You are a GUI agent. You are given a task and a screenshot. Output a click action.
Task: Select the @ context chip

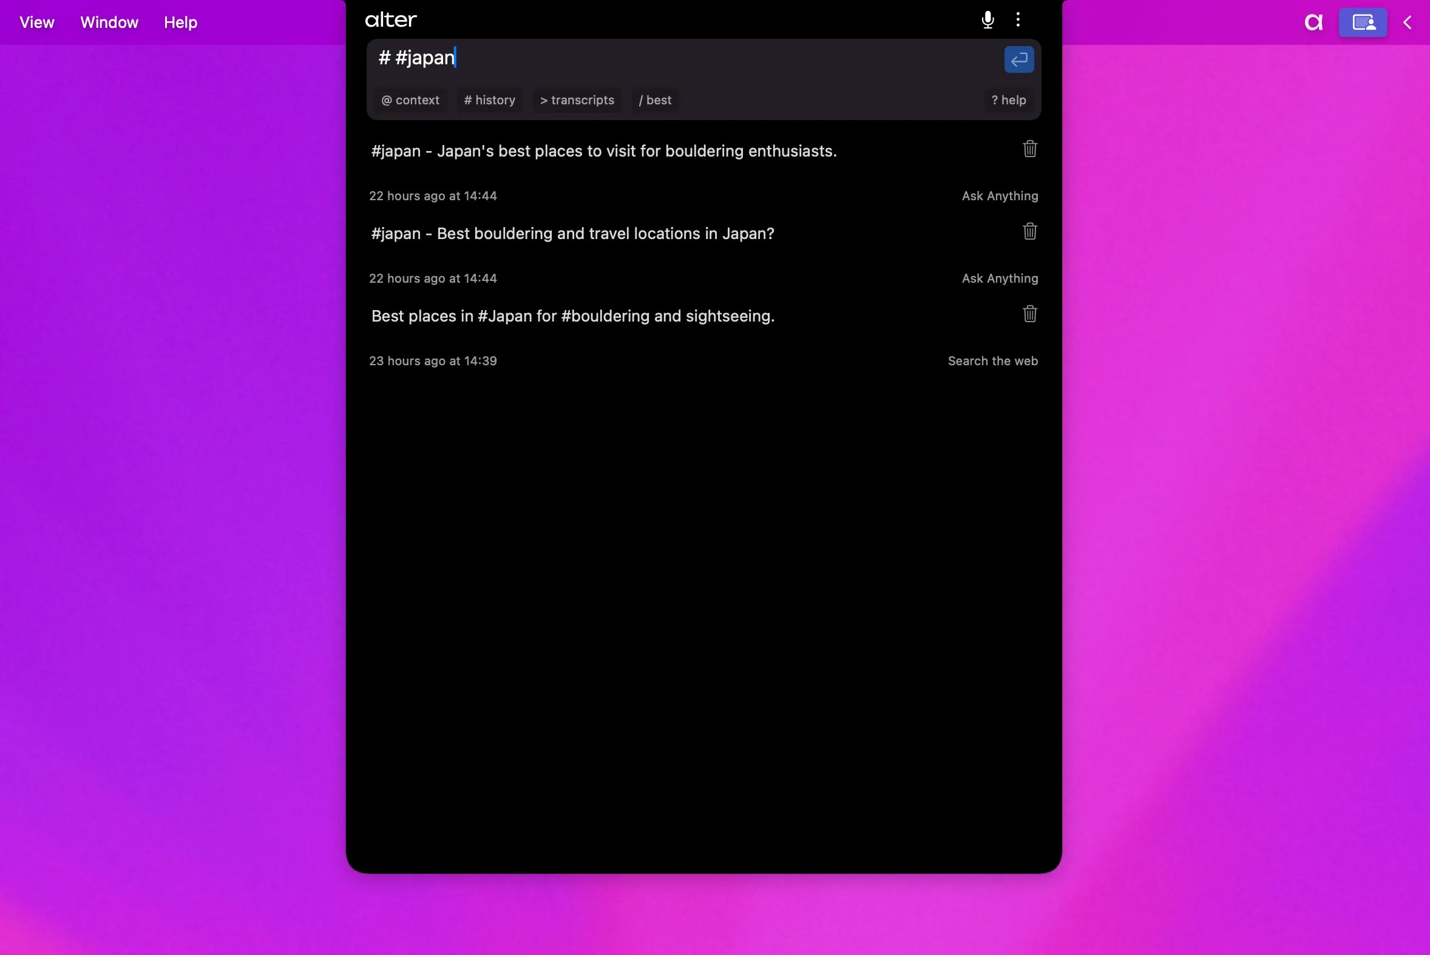[410, 101]
